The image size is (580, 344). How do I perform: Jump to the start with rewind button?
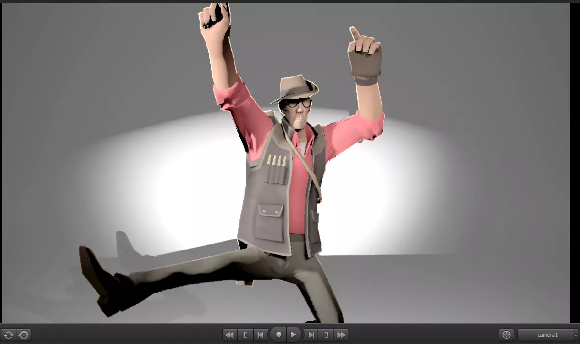[230, 335]
